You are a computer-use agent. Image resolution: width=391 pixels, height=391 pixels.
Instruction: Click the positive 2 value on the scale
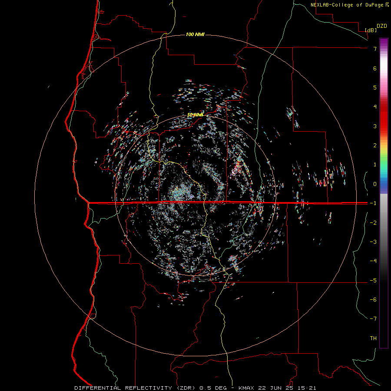(x=375, y=146)
